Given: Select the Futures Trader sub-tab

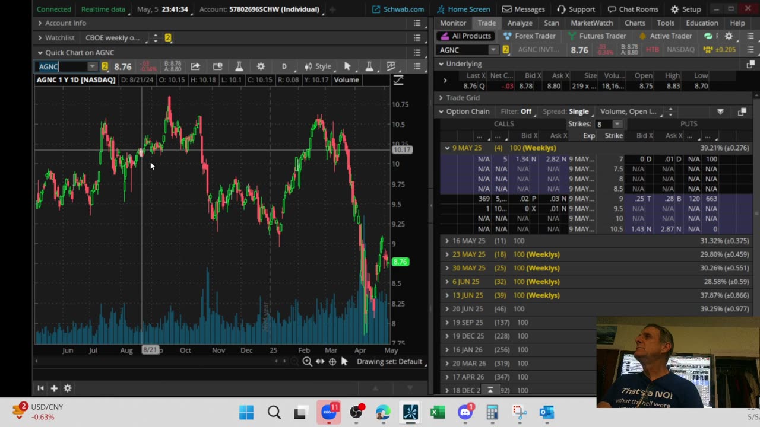Looking at the screenshot, I should (x=597, y=36).
